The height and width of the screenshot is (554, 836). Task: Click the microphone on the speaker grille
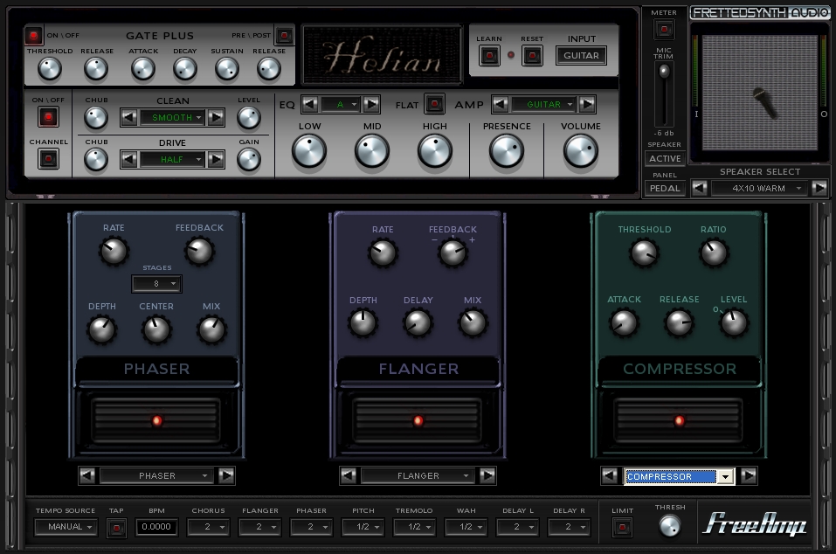(765, 103)
